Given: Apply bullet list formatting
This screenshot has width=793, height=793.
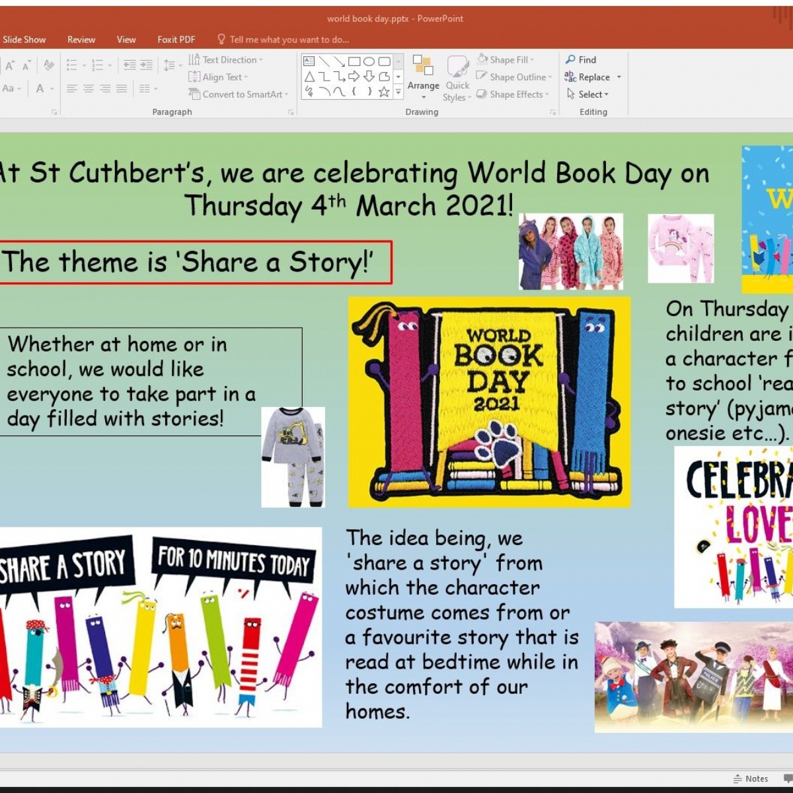Looking at the screenshot, I should 72,65.
